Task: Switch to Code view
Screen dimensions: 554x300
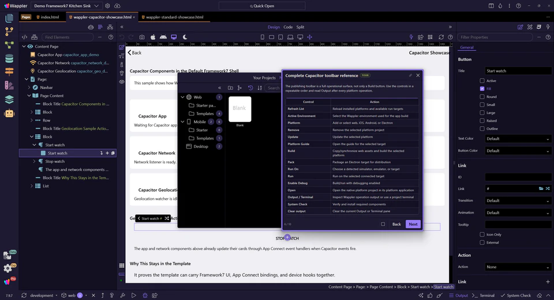Action: tap(288, 27)
